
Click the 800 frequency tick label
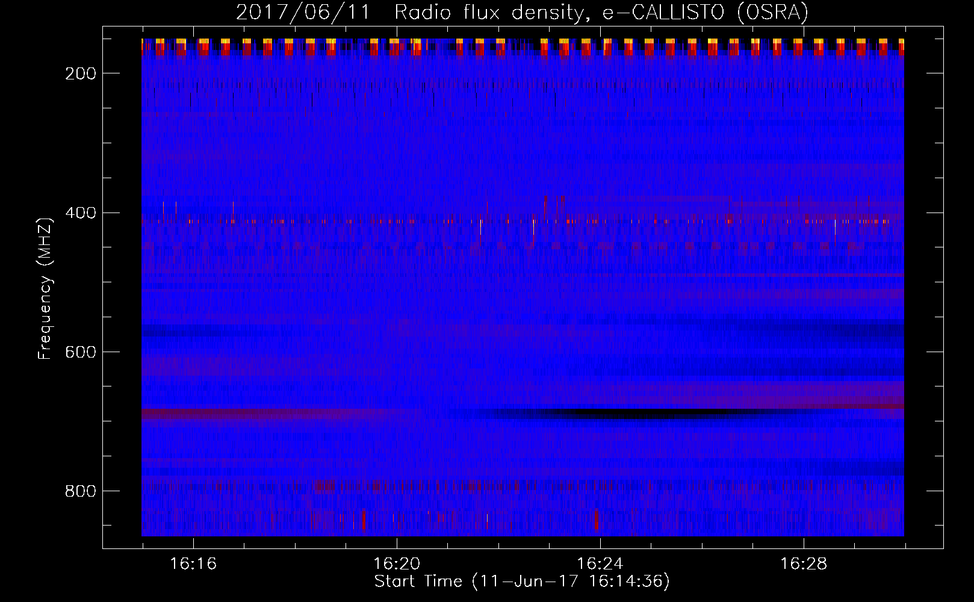(81, 491)
